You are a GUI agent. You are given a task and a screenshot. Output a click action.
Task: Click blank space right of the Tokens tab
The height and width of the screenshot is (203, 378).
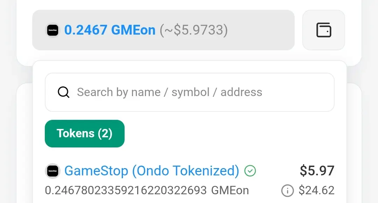coord(229,133)
